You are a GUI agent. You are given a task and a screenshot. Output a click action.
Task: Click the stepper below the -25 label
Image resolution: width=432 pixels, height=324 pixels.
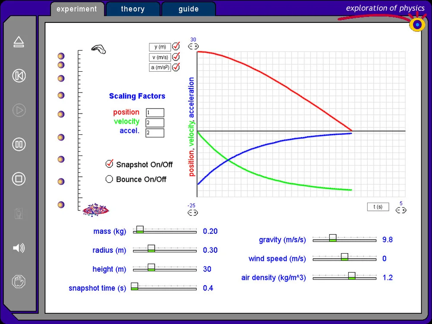pyautogui.click(x=193, y=213)
